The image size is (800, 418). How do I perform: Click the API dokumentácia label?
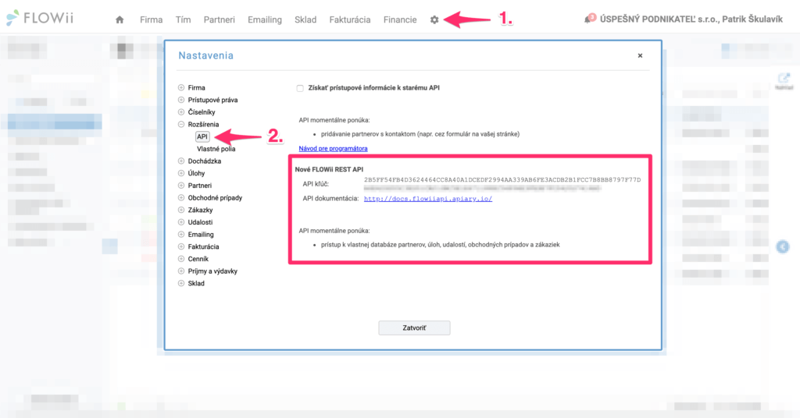[x=330, y=198]
